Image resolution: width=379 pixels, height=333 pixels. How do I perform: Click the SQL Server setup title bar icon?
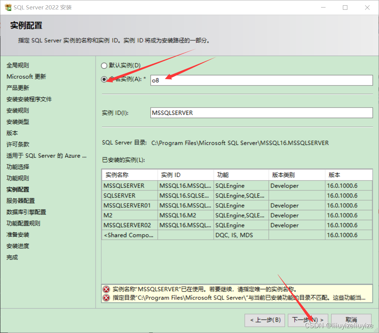[x=8, y=7]
